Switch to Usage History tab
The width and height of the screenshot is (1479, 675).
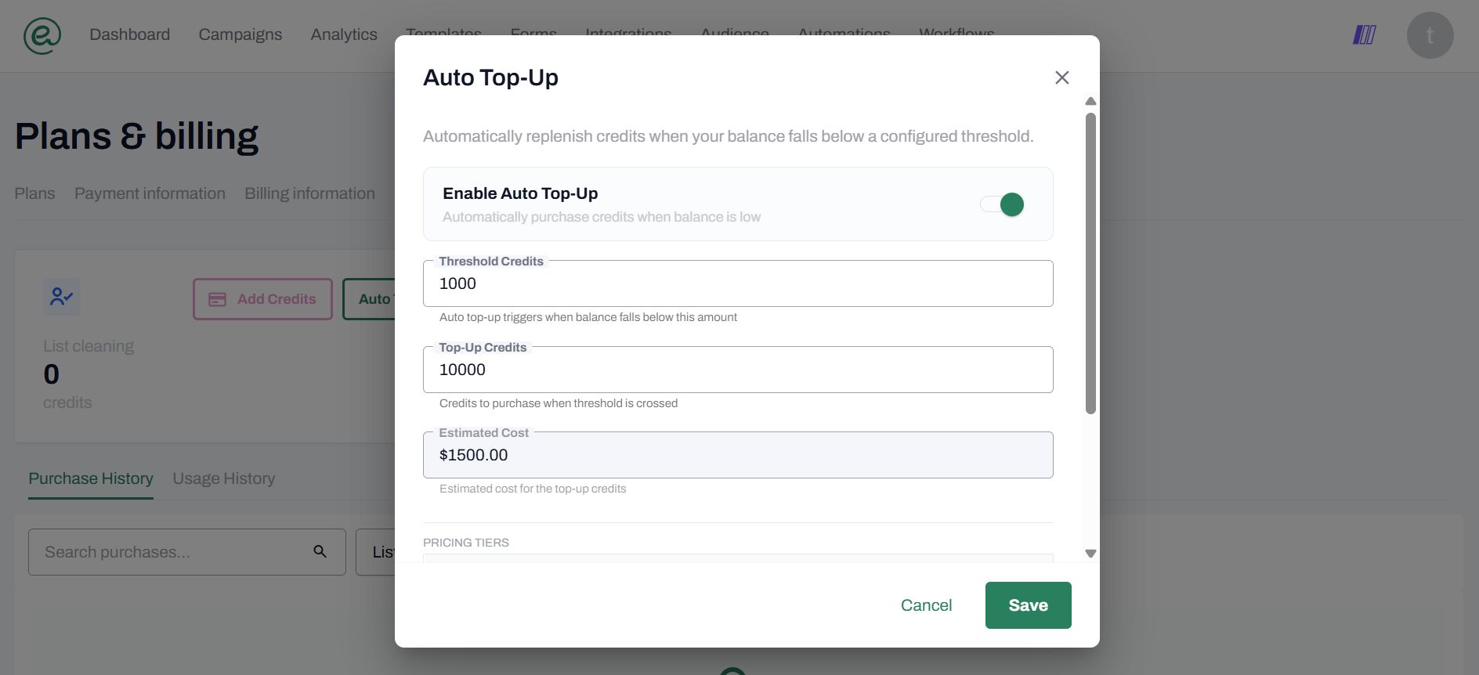[x=223, y=478]
